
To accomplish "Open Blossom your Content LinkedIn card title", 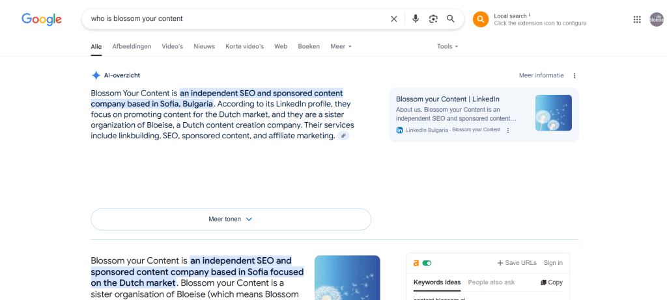I will [x=447, y=99].
